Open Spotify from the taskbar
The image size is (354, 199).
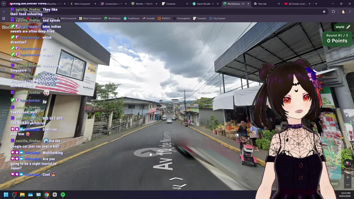coord(63,195)
